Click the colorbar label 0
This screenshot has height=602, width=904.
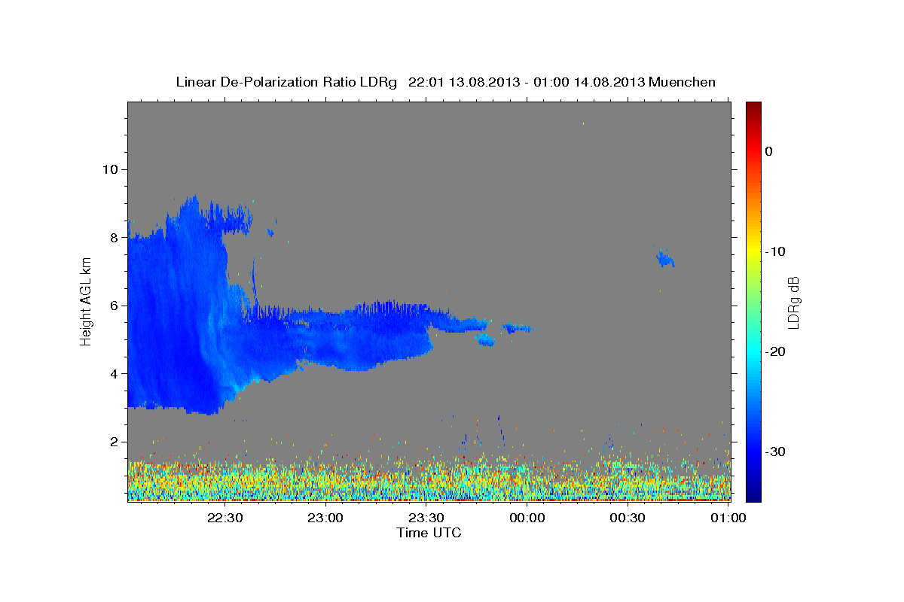[769, 151]
